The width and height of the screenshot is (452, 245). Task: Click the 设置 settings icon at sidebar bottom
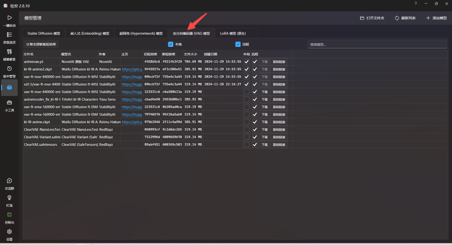tap(9, 233)
